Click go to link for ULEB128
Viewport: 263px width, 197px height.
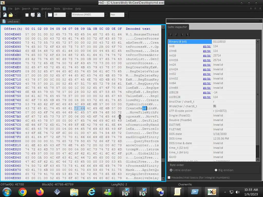(x=207, y=97)
